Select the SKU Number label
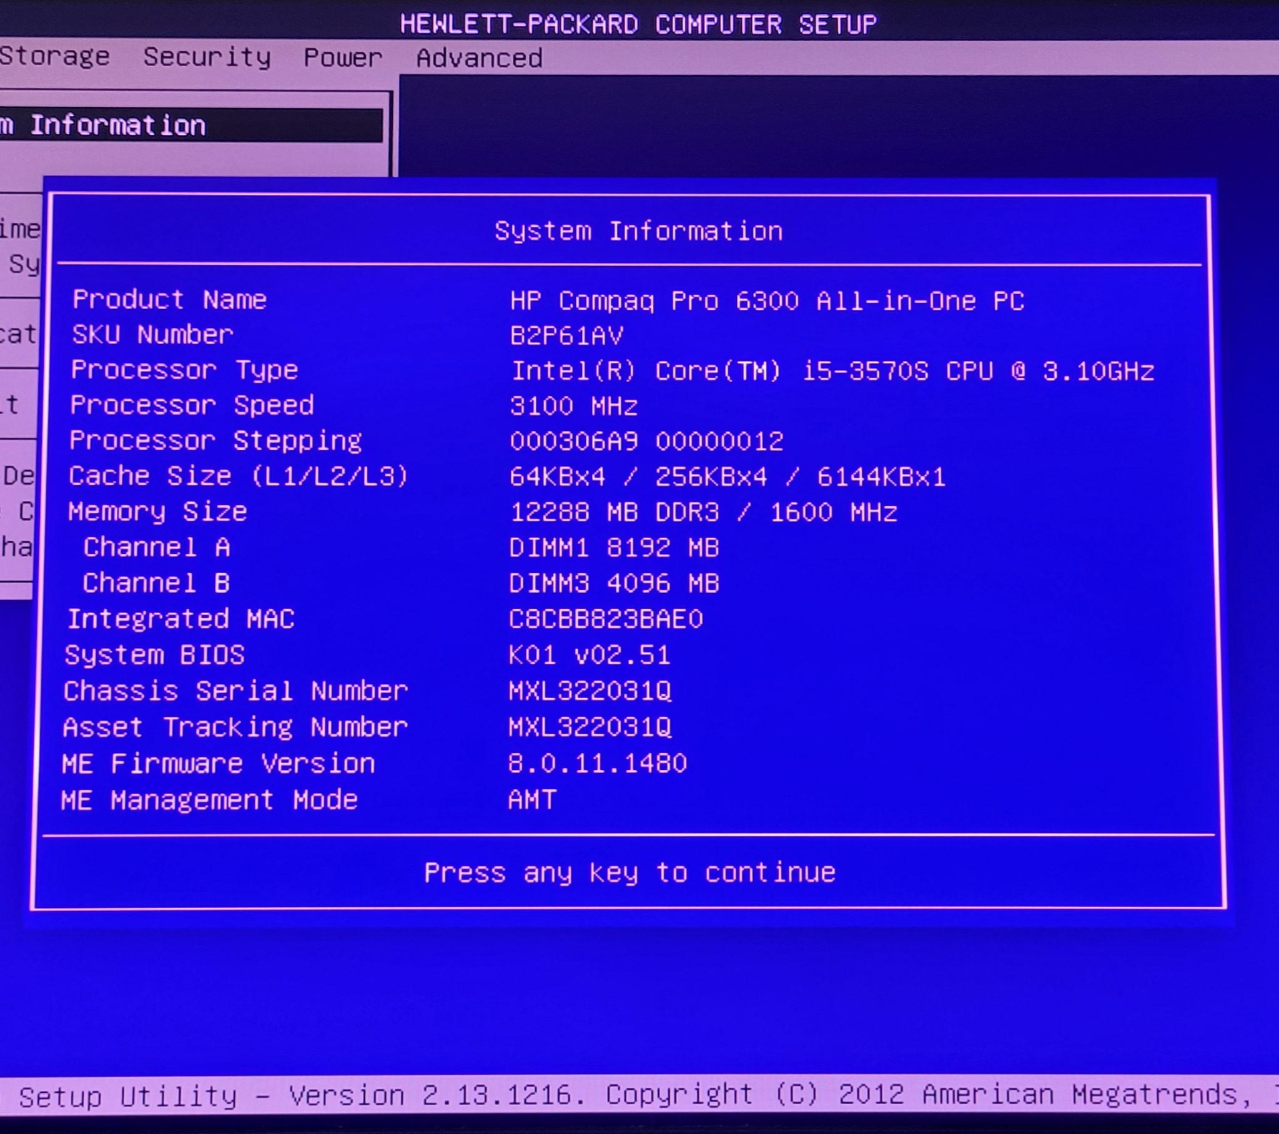The width and height of the screenshot is (1279, 1134). click(x=152, y=335)
